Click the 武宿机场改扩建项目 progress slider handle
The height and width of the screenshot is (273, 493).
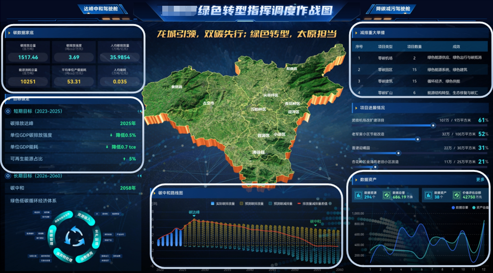[x=433, y=125]
